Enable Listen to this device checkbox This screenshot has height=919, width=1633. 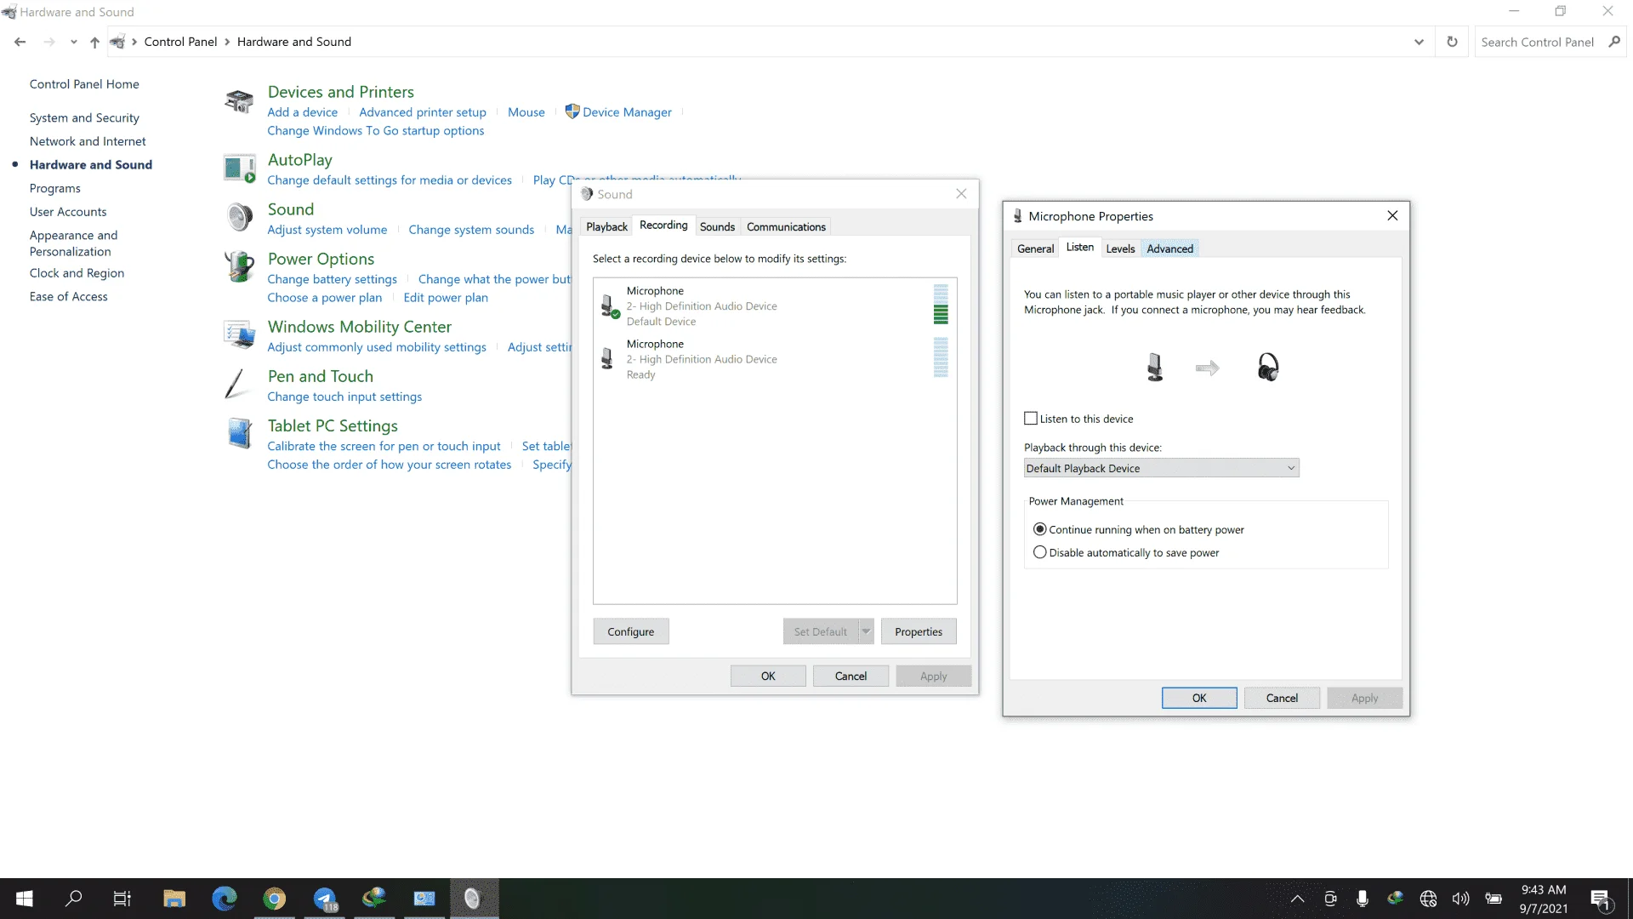click(x=1031, y=419)
